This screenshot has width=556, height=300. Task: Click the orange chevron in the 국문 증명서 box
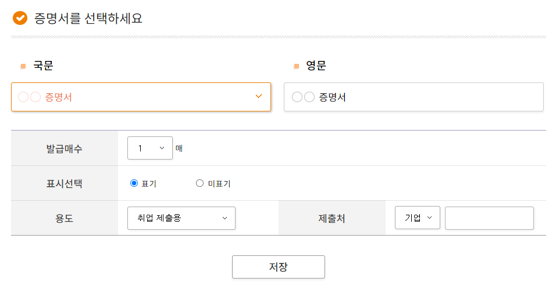click(x=259, y=96)
